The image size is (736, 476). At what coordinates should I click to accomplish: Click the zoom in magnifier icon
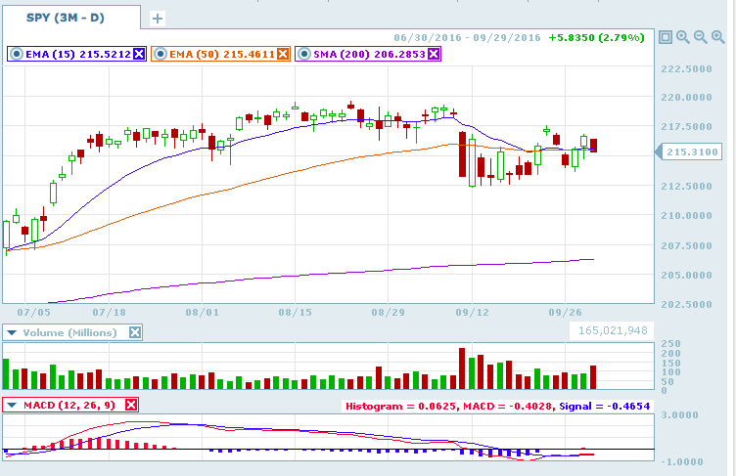coord(683,37)
